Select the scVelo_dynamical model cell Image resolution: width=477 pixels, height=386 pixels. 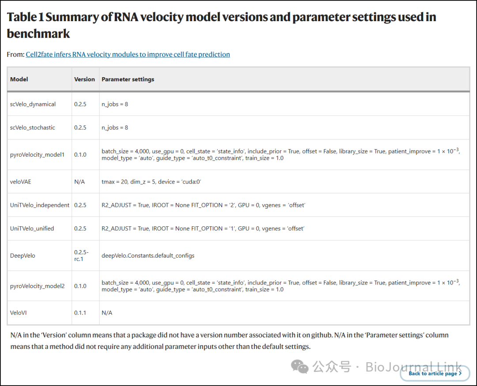pos(33,104)
